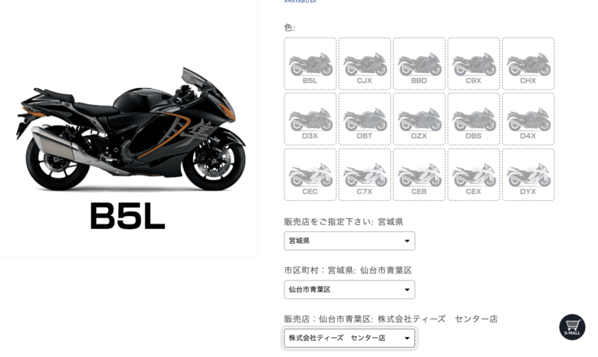Choose the DYX color option
The height and width of the screenshot is (357, 598).
528,175
